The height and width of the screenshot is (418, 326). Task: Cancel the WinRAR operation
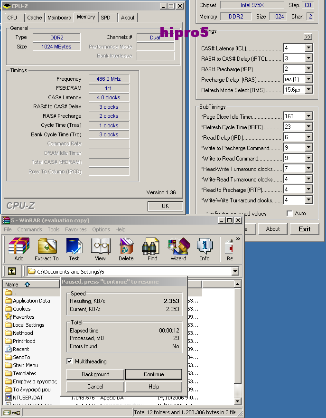(95, 387)
